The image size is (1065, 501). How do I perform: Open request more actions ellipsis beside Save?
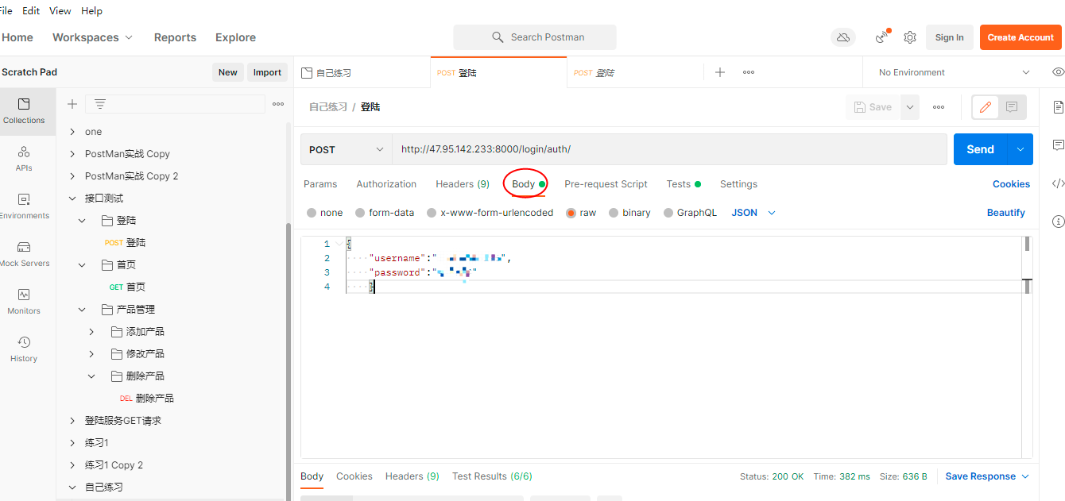point(939,107)
